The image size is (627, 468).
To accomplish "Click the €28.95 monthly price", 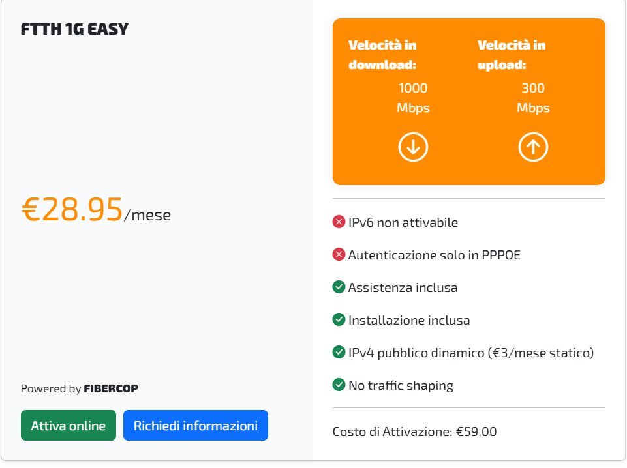I will [72, 210].
